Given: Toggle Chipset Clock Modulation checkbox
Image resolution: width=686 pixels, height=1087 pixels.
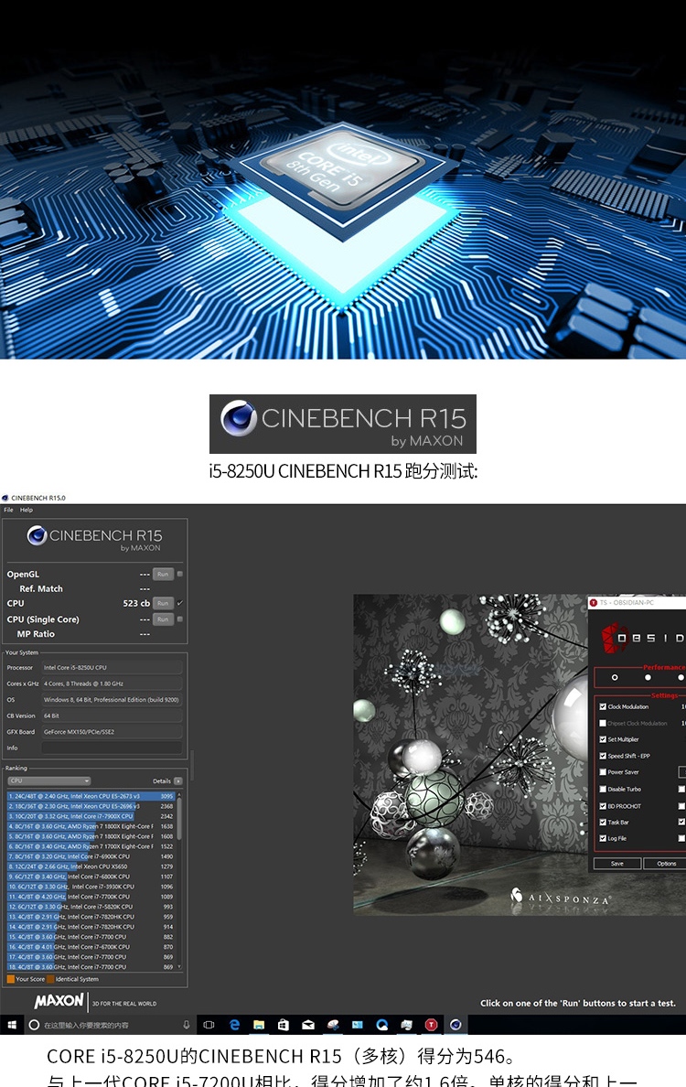Looking at the screenshot, I should [603, 723].
